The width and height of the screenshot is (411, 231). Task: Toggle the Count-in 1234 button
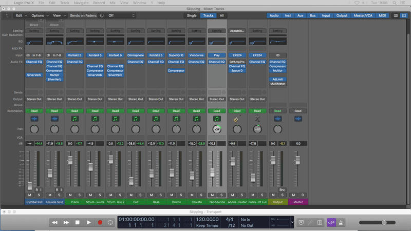click(331, 222)
